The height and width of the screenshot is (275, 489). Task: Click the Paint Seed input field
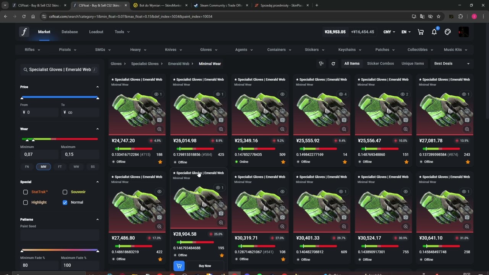point(60,235)
